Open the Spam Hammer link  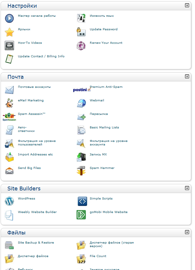[102, 168]
